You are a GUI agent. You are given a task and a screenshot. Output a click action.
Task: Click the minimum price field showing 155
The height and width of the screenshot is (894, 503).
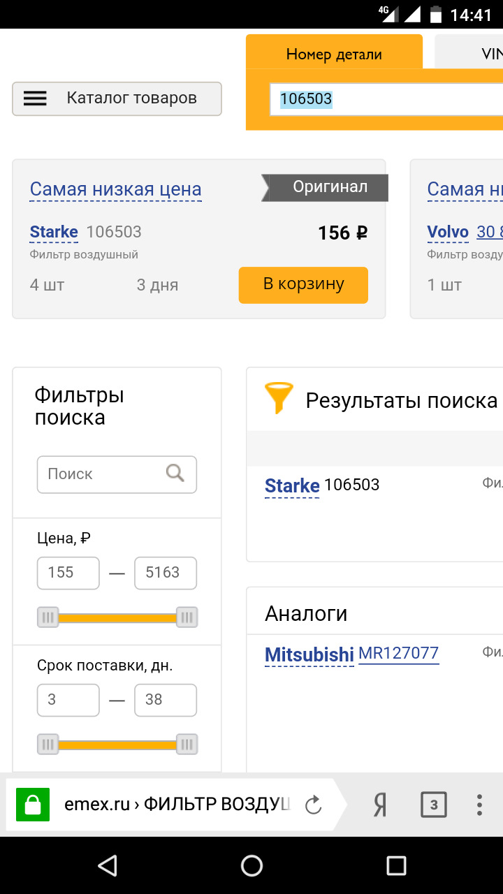68,573
